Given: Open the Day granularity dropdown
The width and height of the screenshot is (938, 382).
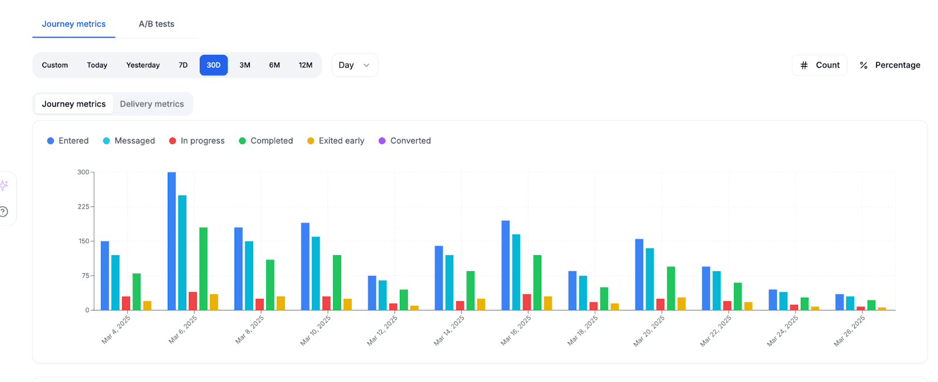Looking at the screenshot, I should [354, 65].
